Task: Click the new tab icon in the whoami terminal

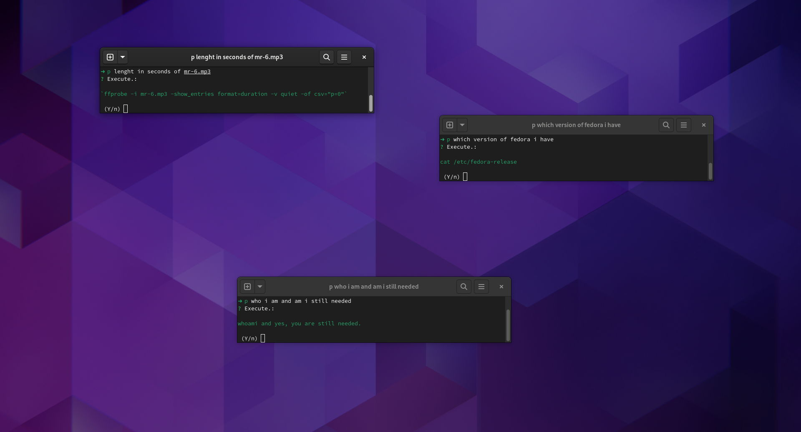Action: 247,287
